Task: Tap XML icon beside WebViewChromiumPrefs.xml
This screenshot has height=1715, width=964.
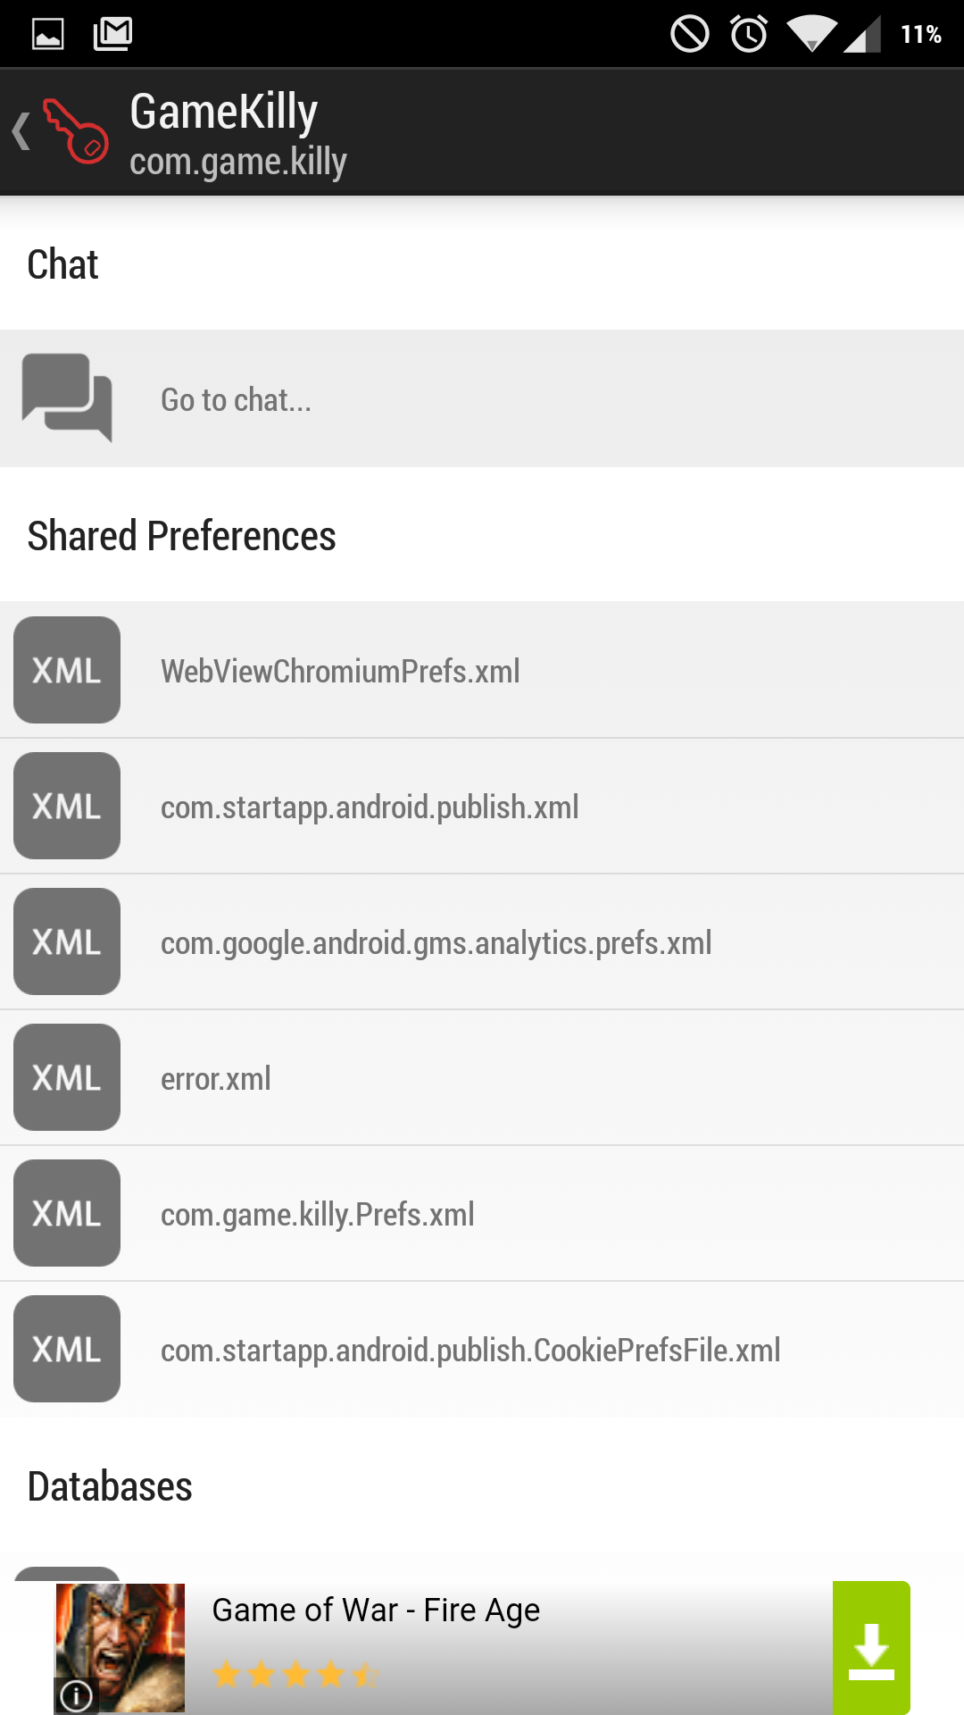Action: tap(67, 670)
